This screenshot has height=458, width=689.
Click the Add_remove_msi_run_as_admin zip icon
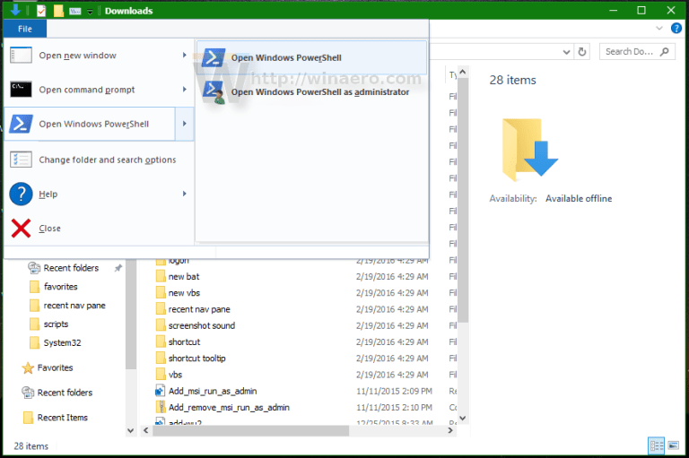(x=161, y=408)
